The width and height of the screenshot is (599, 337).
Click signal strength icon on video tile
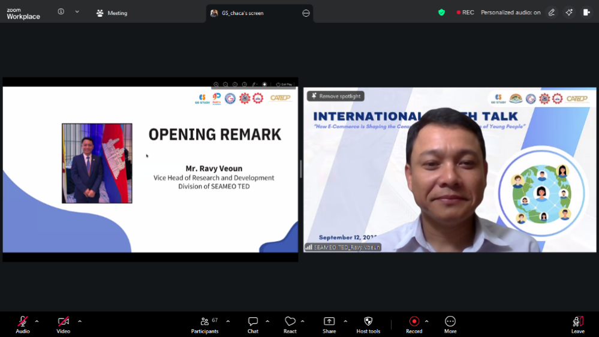click(309, 247)
